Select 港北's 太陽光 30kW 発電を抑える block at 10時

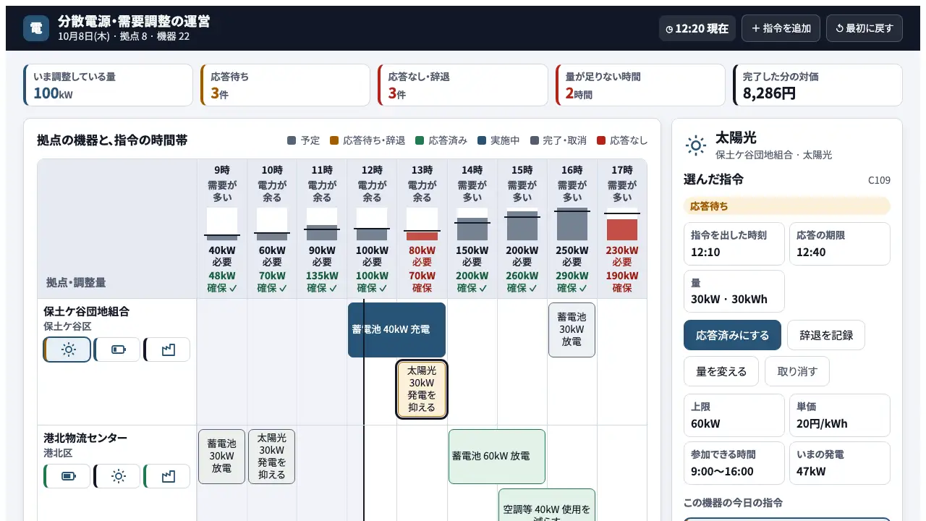click(272, 457)
